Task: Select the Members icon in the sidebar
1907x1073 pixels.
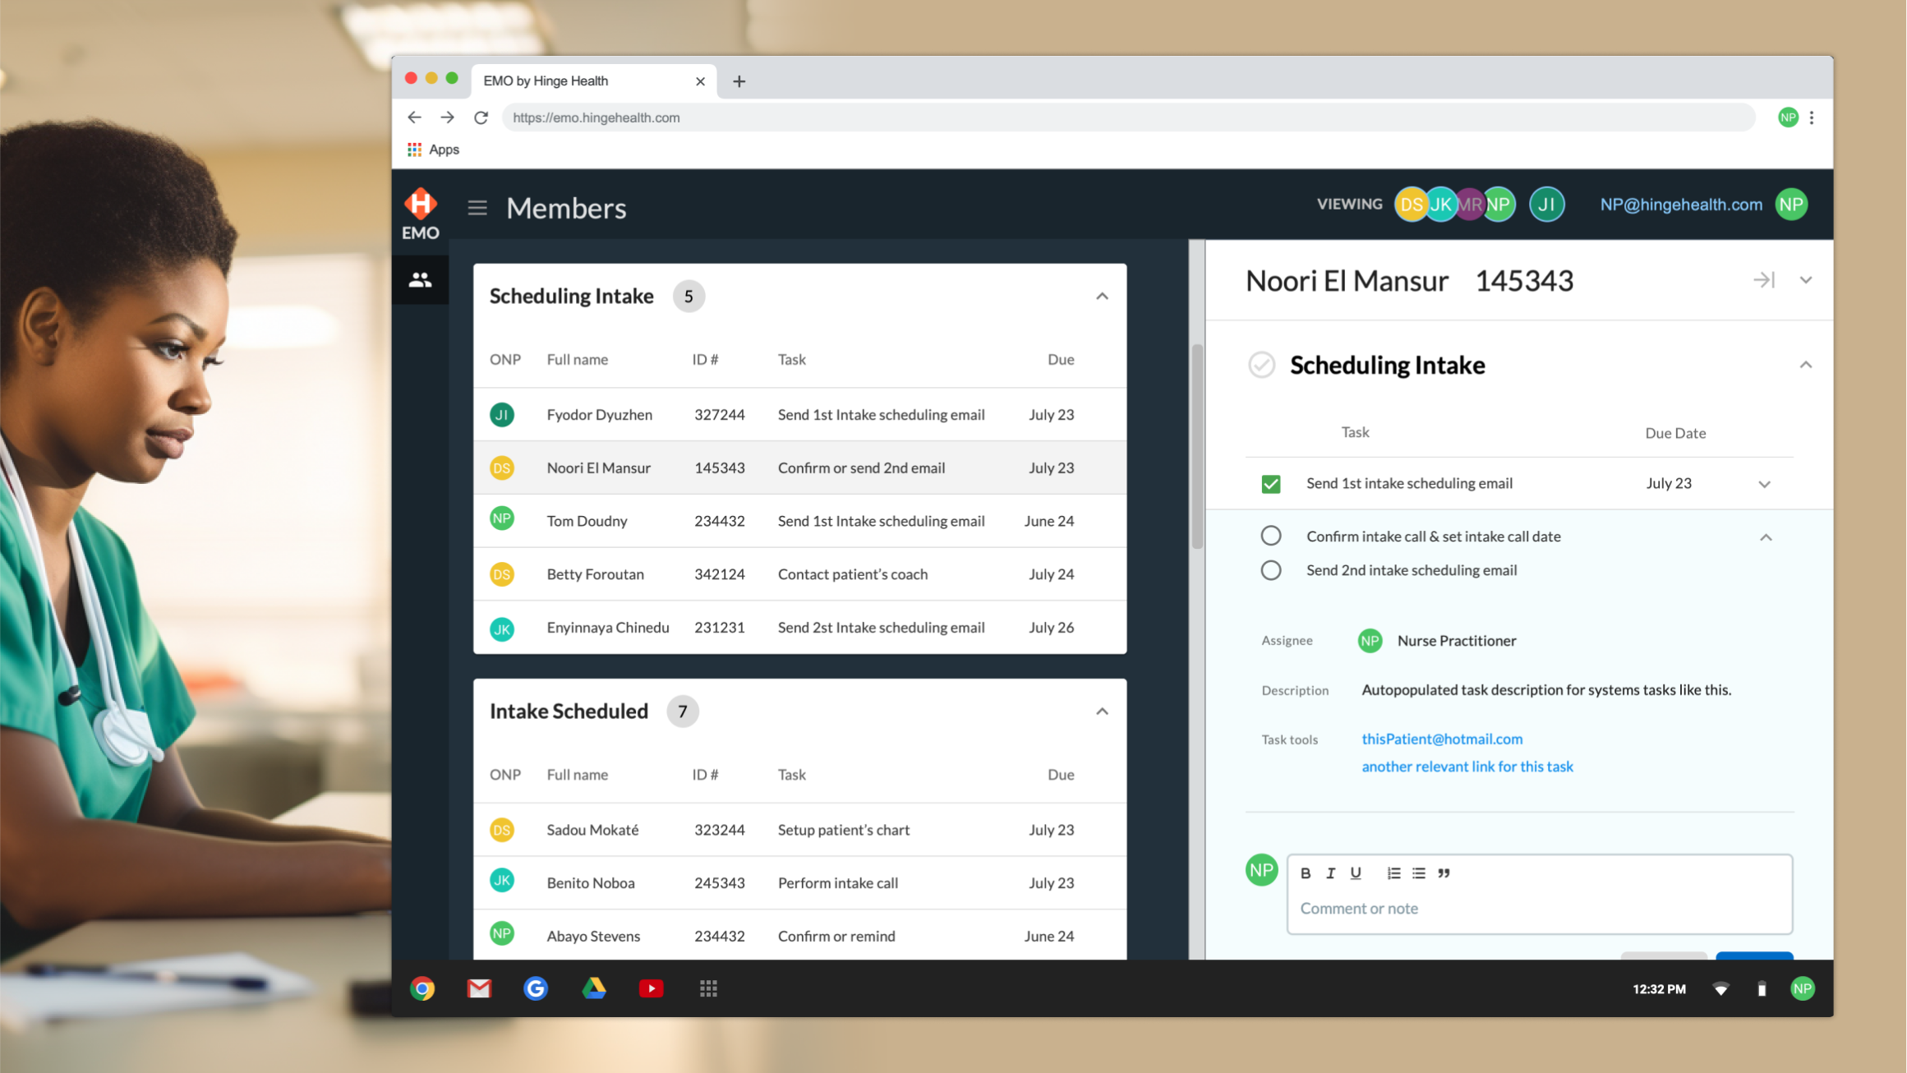Action: point(420,279)
